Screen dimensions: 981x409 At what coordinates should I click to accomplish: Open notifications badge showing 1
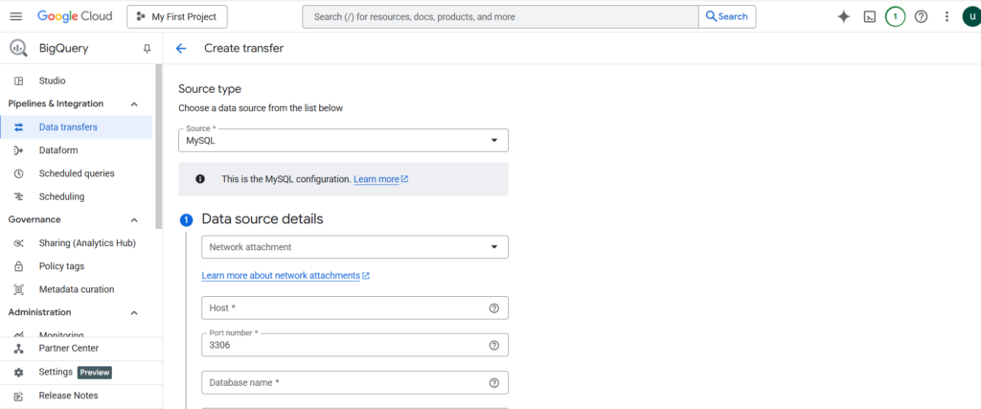[895, 17]
